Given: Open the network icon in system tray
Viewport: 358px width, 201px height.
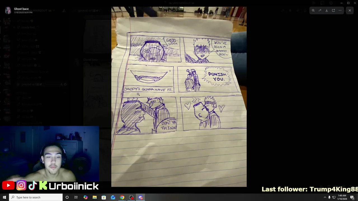Looking at the screenshot, I should coord(334,197).
